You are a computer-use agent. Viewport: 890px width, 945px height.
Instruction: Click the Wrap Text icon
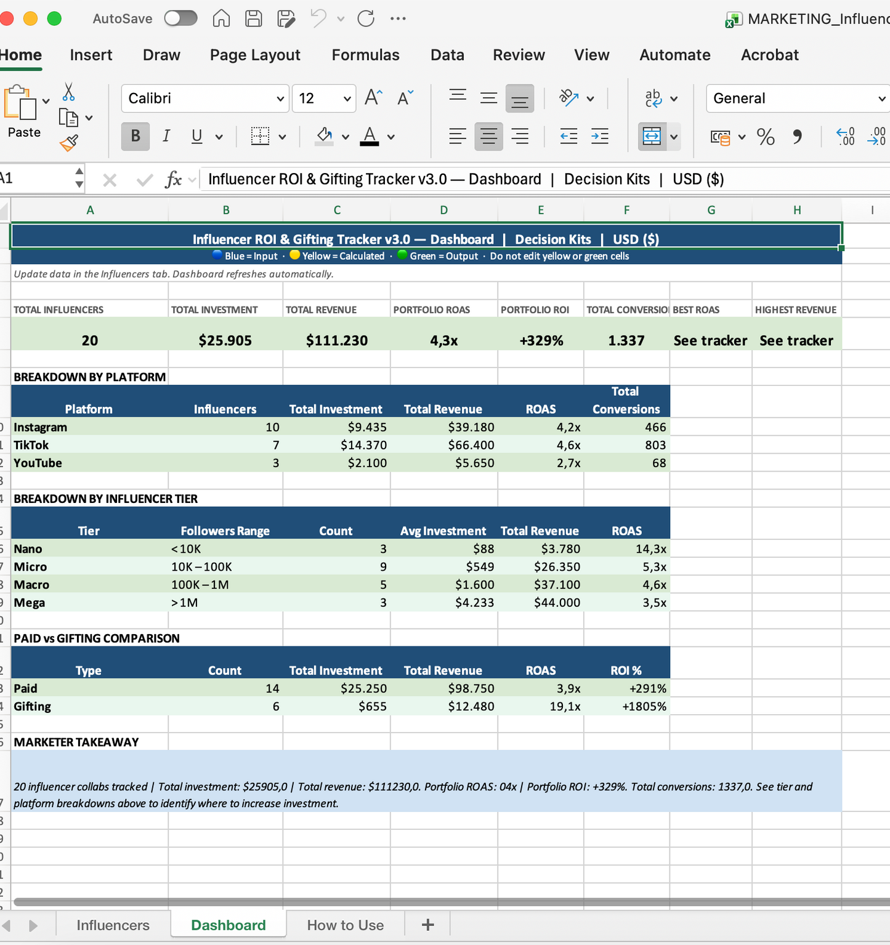click(x=653, y=98)
